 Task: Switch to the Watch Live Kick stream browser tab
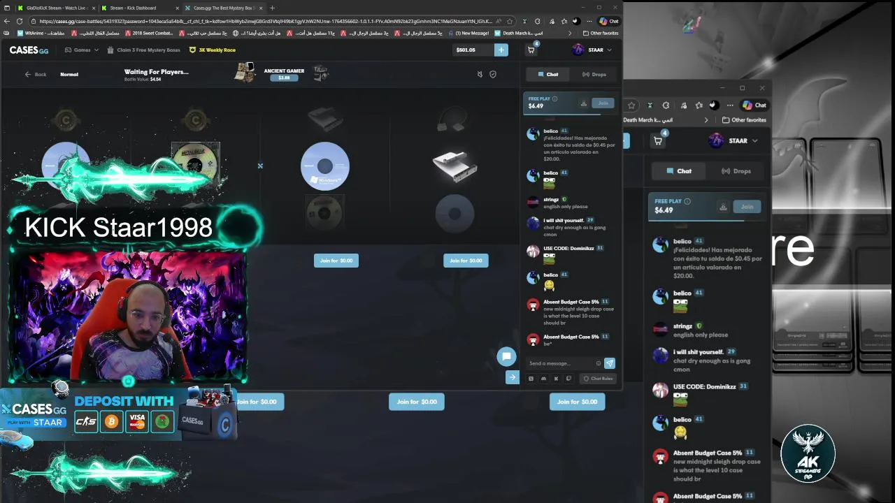pos(56,8)
